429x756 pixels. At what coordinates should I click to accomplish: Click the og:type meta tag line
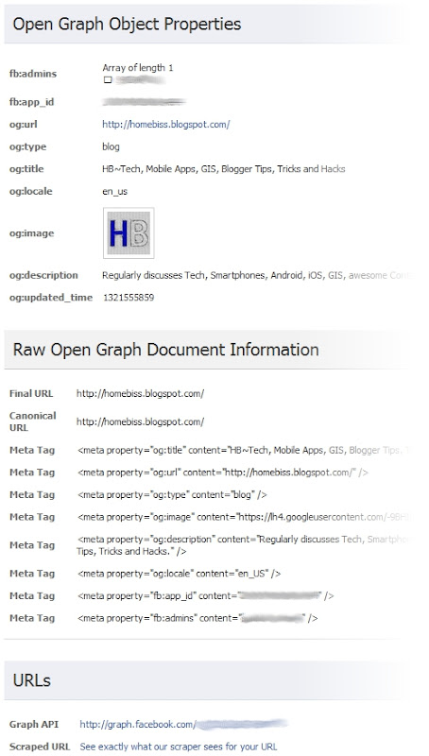tap(172, 494)
